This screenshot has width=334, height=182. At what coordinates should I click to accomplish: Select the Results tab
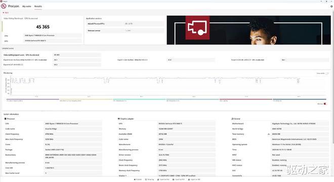[38, 7]
